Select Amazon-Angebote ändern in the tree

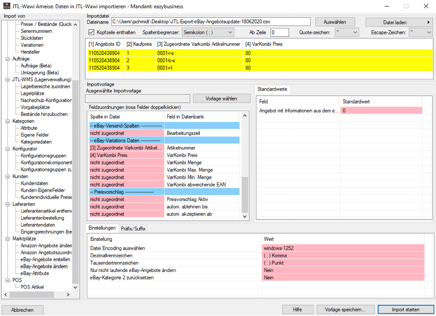[46, 245]
